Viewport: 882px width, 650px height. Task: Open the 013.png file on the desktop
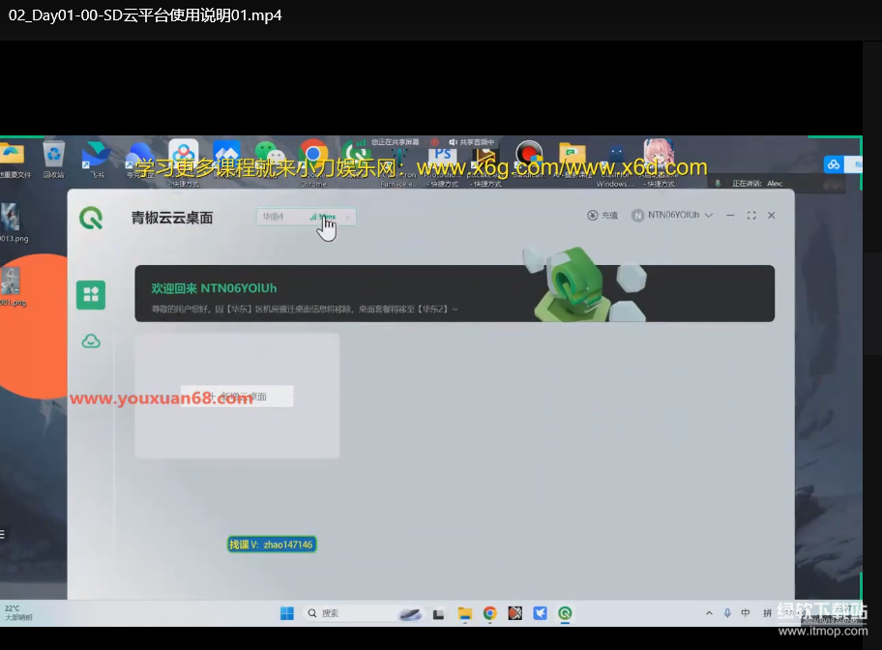(x=13, y=222)
